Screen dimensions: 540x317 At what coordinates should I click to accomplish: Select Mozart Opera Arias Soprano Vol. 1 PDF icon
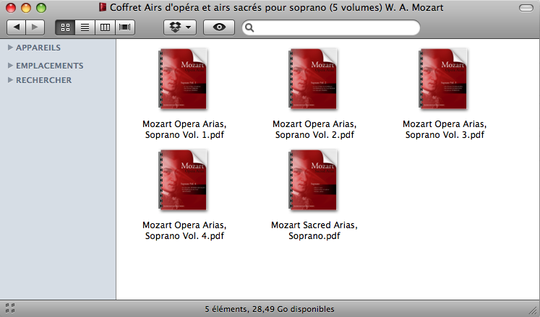pos(184,79)
